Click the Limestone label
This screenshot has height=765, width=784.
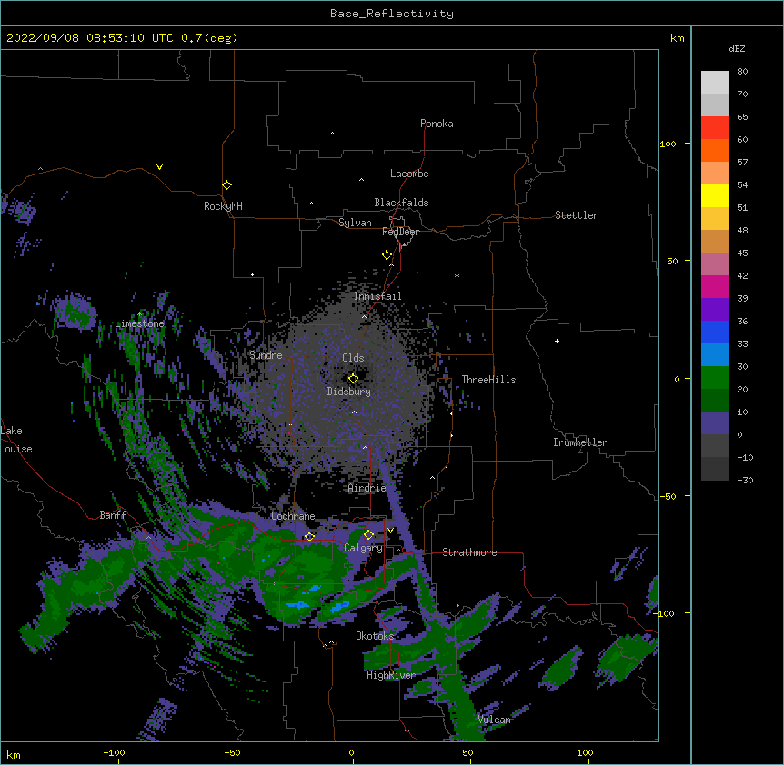coord(139,323)
